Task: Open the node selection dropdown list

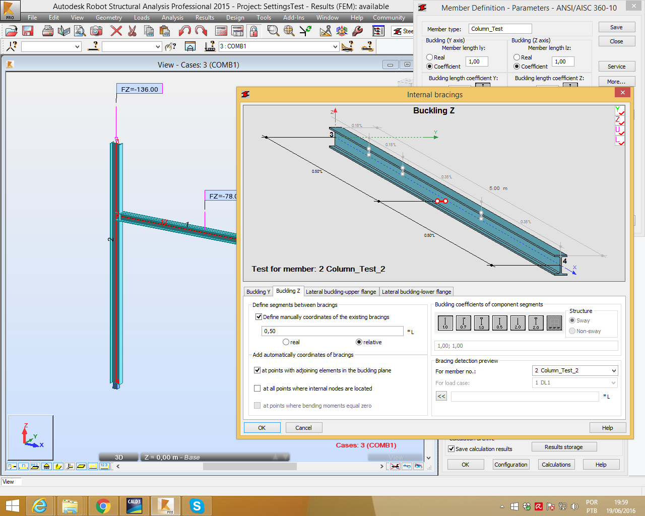Action: (x=77, y=46)
